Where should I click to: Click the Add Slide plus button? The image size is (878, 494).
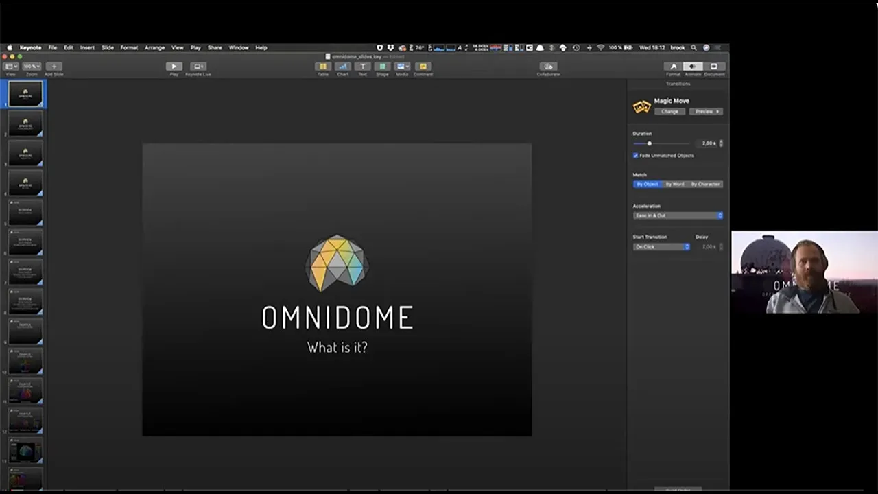click(54, 67)
